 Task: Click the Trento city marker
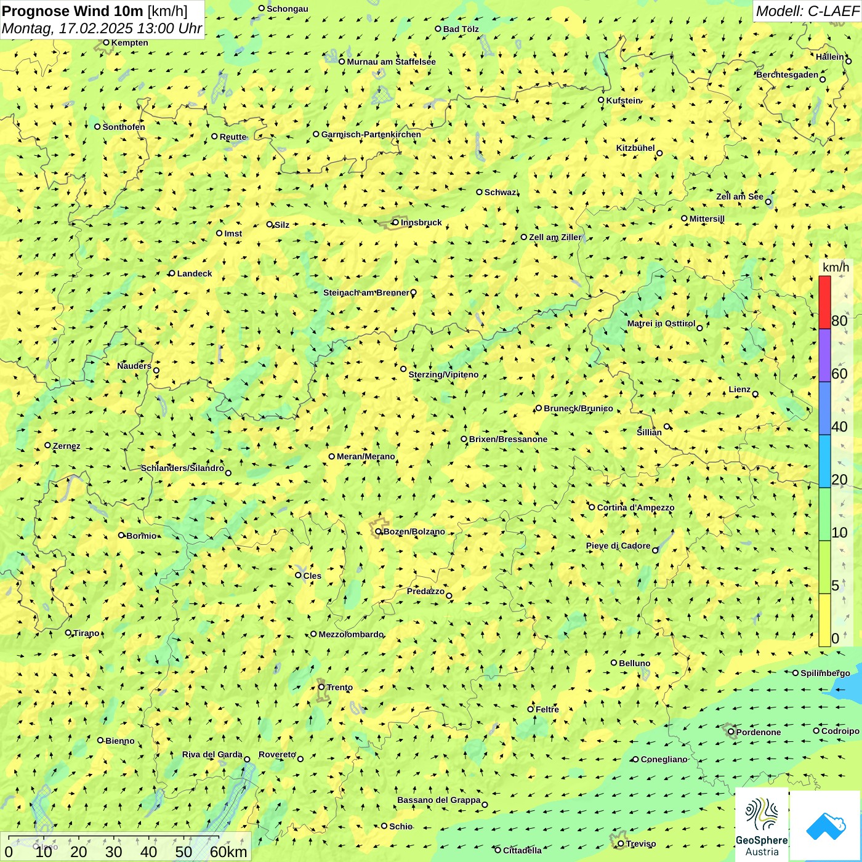click(x=321, y=687)
